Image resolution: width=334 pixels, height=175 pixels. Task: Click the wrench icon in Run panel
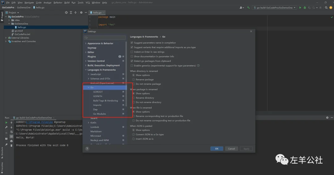coord(6,127)
